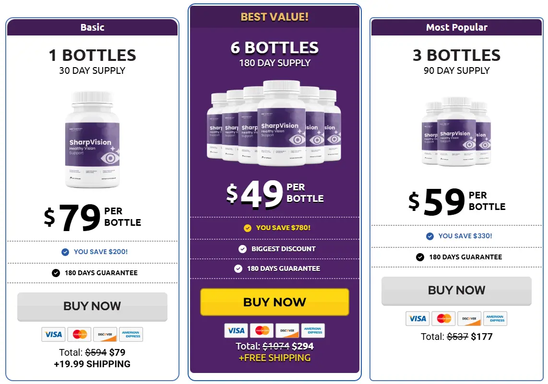Click BUY NOW on the 6-bottle offer
The width and height of the screenshot is (548, 384).
[x=274, y=302]
